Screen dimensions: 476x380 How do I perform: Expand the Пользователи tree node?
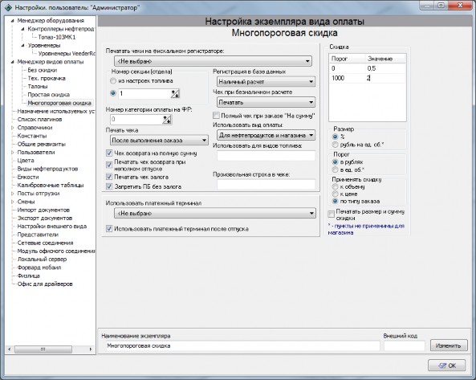(x=13, y=152)
